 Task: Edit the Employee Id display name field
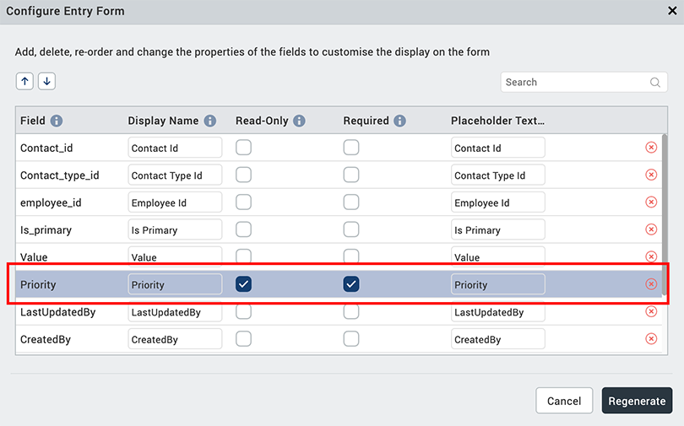click(175, 202)
